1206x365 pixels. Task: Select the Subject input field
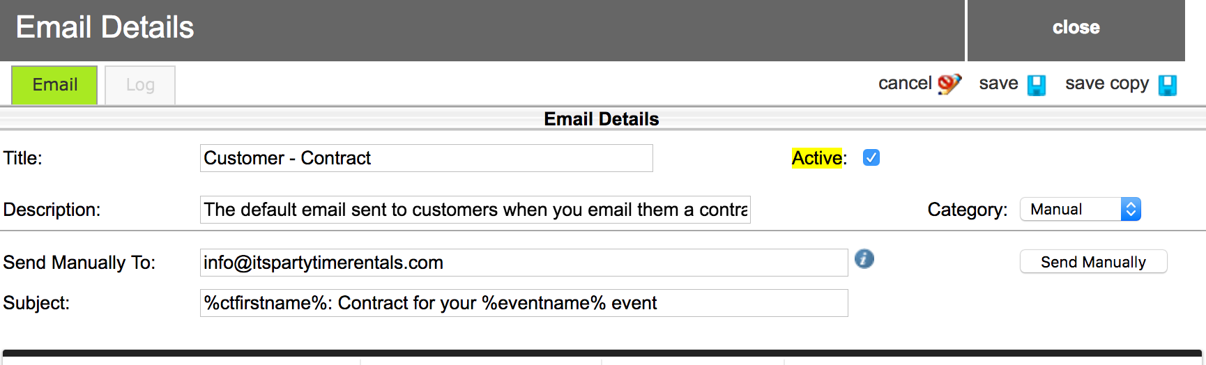(524, 303)
